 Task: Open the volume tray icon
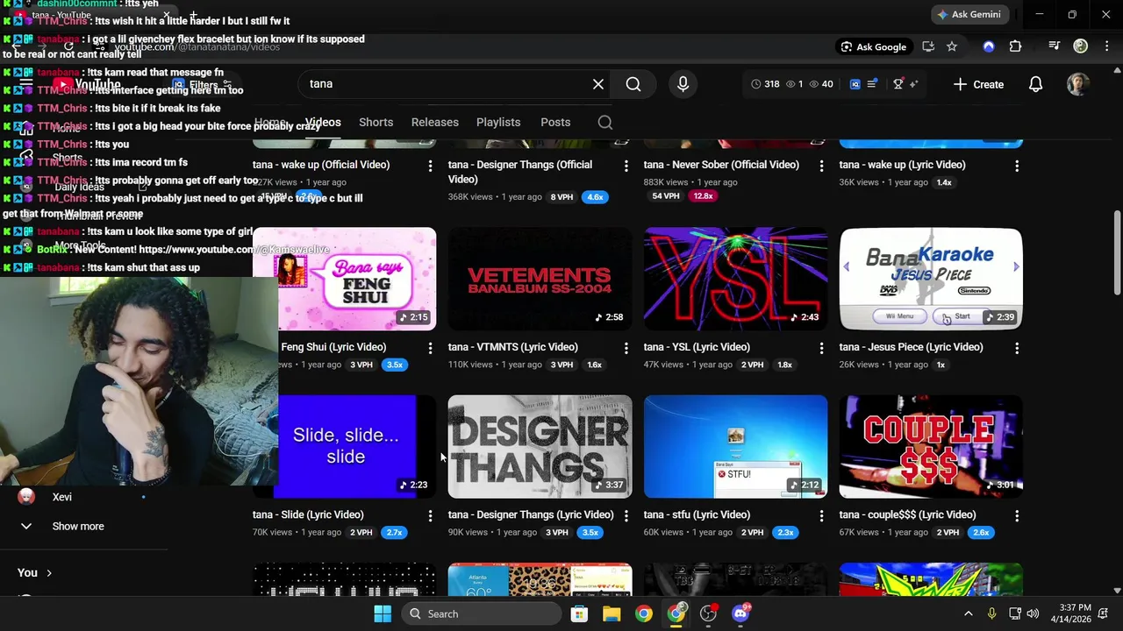(x=1033, y=613)
